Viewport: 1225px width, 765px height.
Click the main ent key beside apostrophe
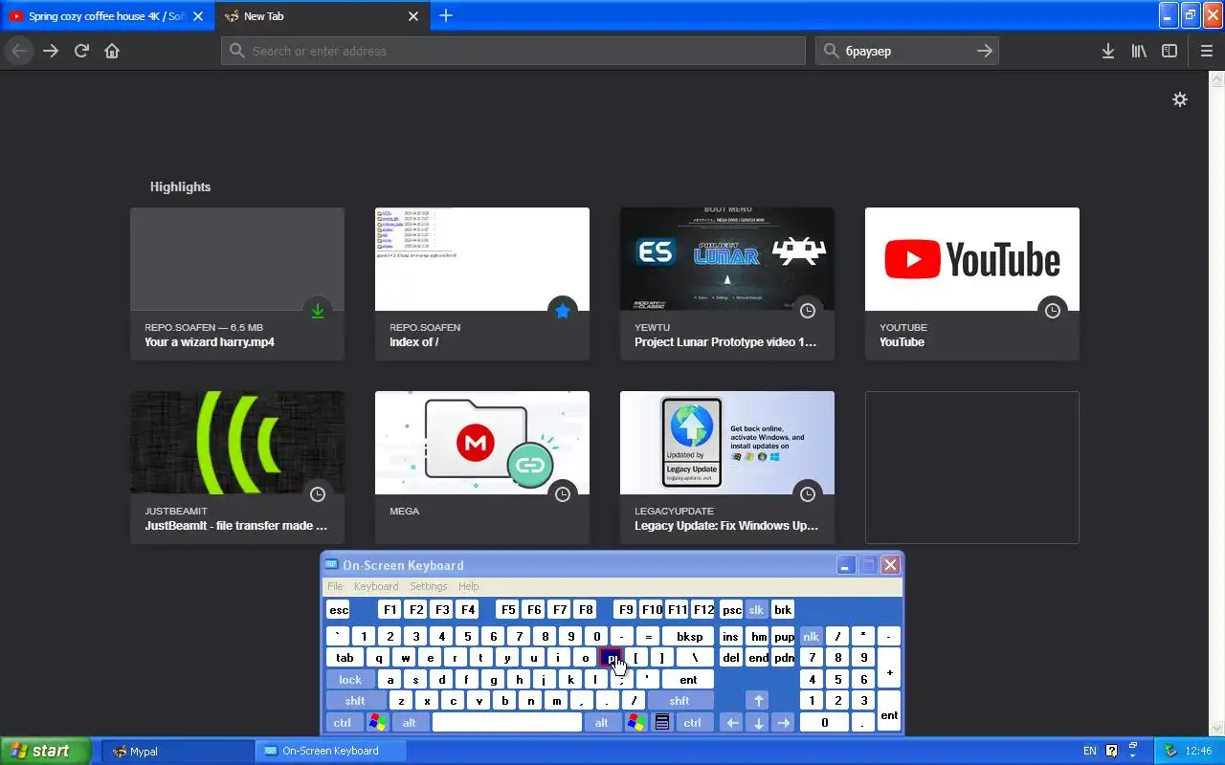(688, 680)
